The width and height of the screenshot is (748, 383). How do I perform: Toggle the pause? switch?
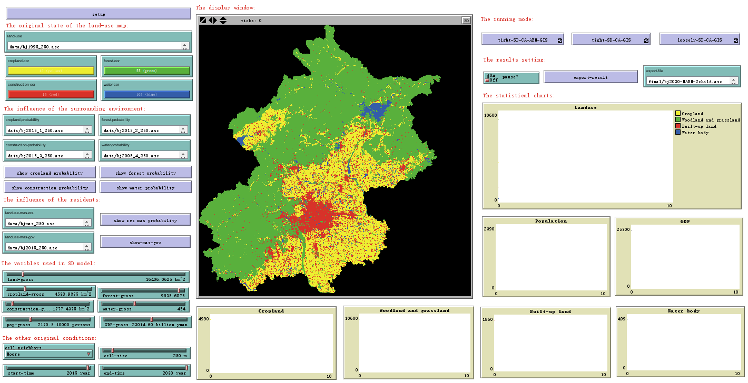487,78
